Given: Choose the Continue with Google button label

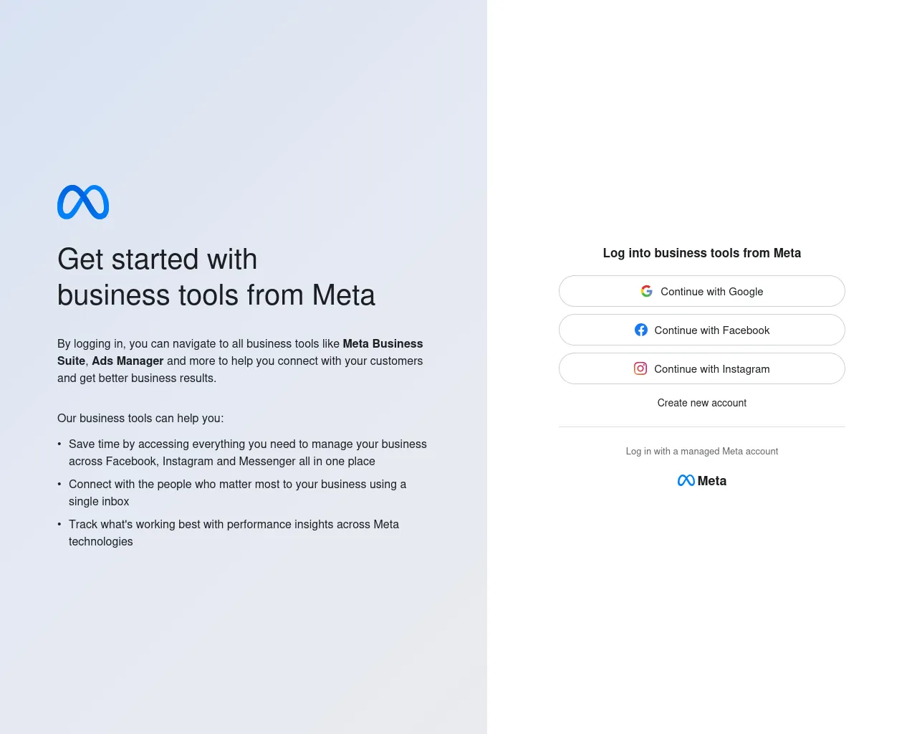Looking at the screenshot, I should click(712, 292).
